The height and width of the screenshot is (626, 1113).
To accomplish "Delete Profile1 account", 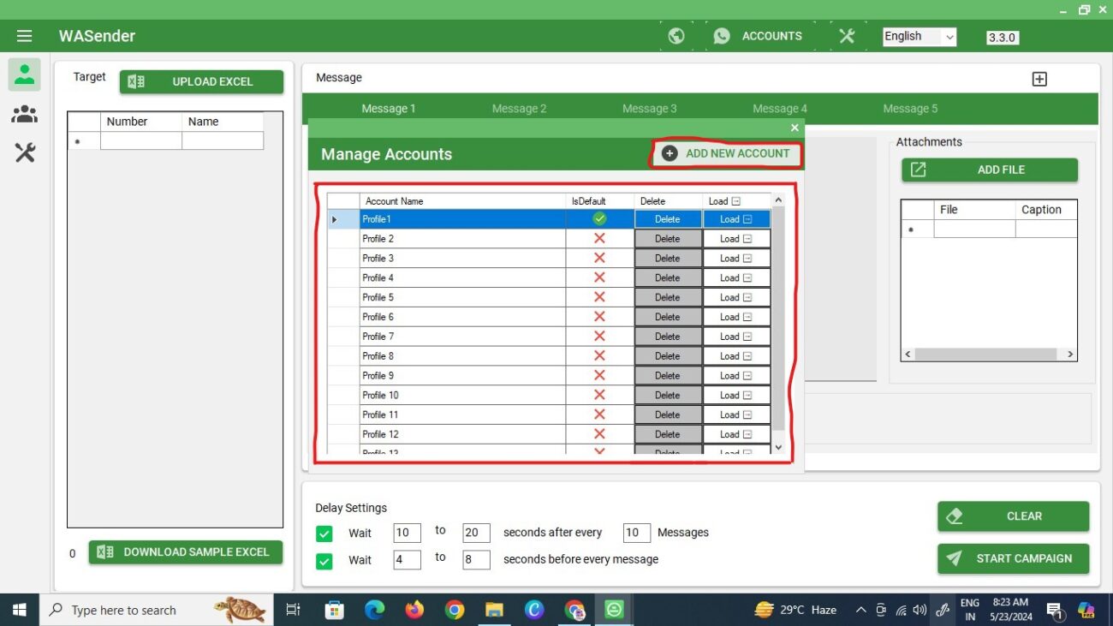I will (x=668, y=219).
